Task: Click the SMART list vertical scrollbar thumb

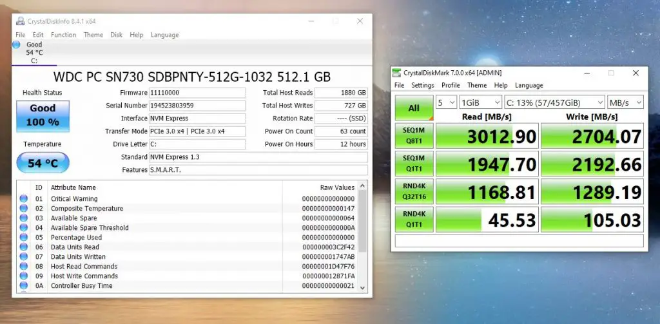Action: click(x=362, y=222)
